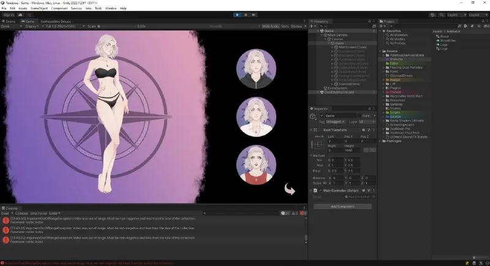
Task: Click the Pos Y input field
Action: [351, 142]
